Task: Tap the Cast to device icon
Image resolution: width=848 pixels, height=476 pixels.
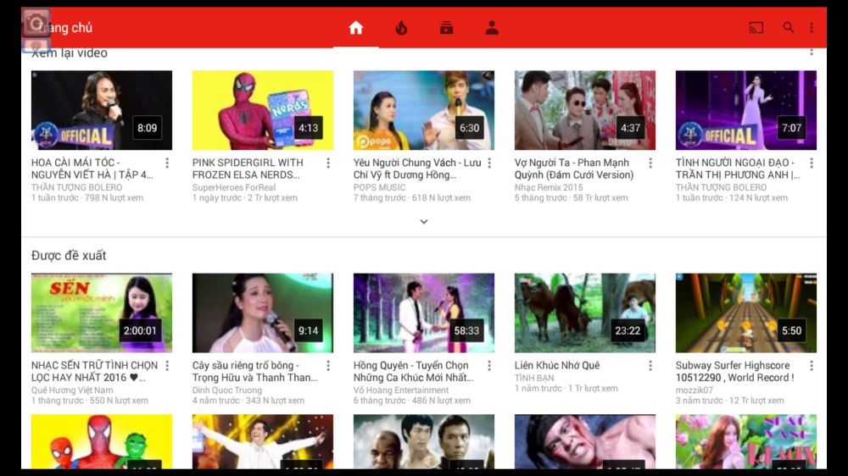Action: tap(756, 28)
